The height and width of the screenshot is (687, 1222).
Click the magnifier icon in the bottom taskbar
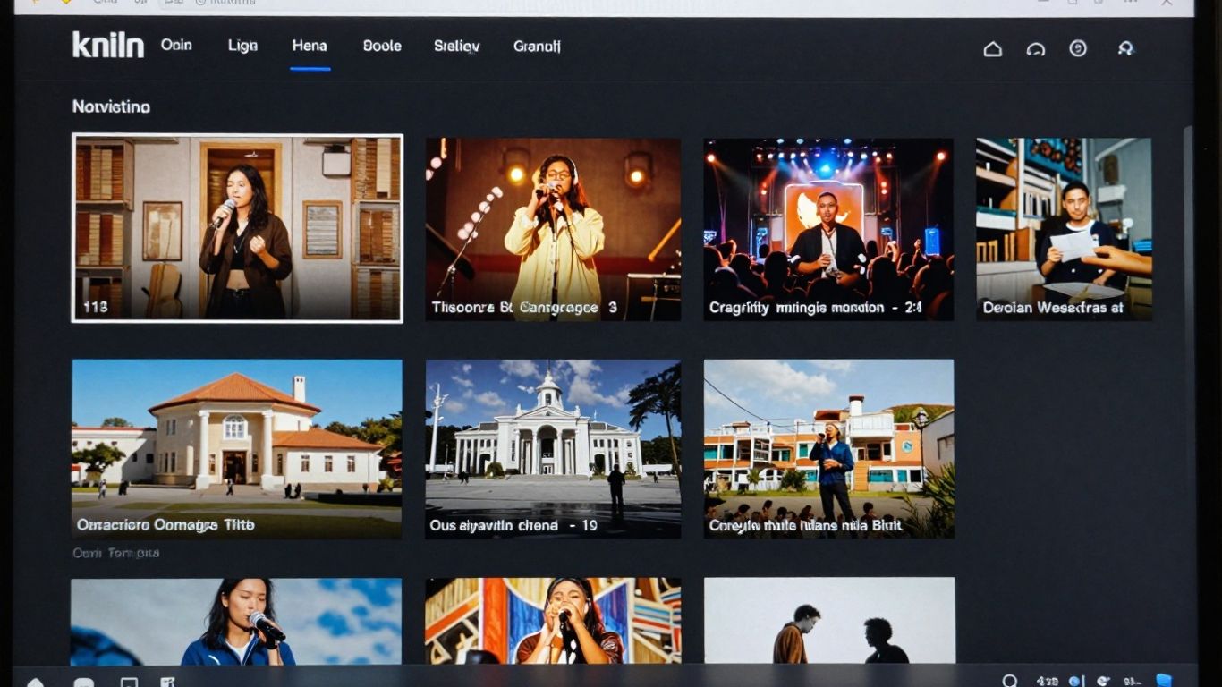point(1010,681)
